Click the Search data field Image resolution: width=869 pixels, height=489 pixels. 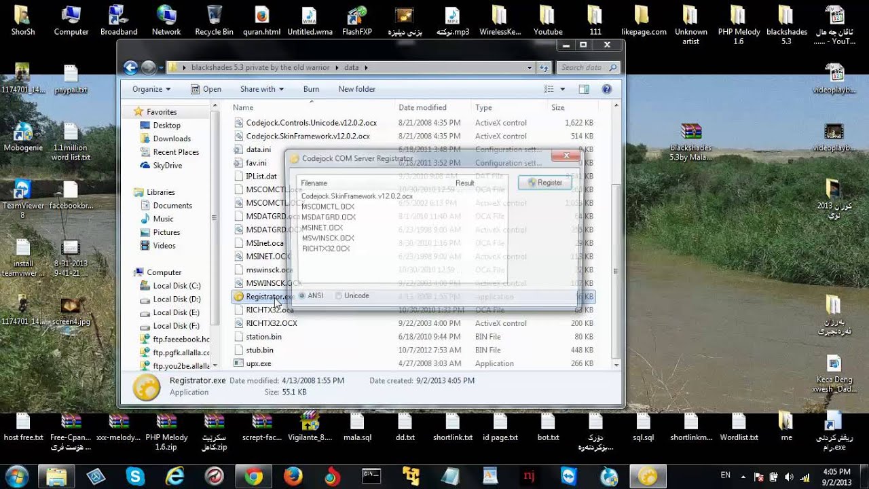588,68
